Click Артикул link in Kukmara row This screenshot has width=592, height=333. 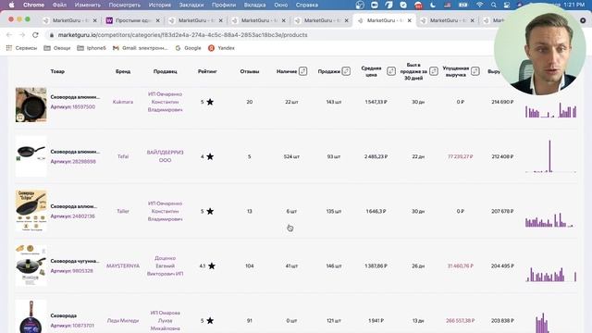73,107
